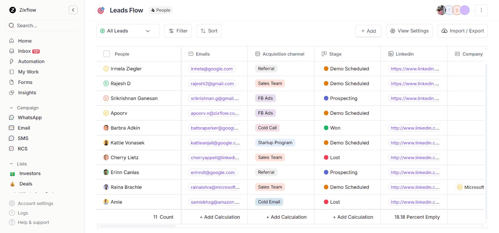Click the Insights chart icon
499x233 pixels.
click(12, 93)
